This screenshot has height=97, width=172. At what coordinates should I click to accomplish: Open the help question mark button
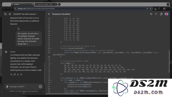tap(43, 92)
